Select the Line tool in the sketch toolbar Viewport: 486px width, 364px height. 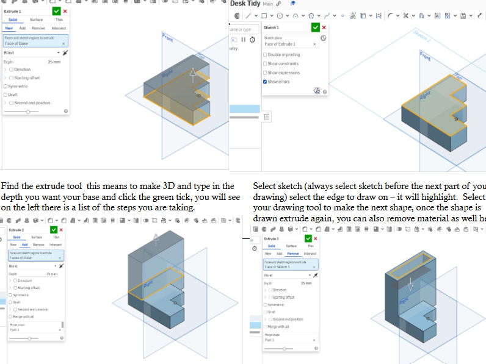coord(248,15)
